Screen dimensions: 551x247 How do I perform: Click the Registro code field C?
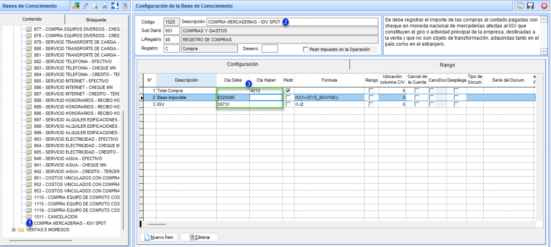click(172, 49)
